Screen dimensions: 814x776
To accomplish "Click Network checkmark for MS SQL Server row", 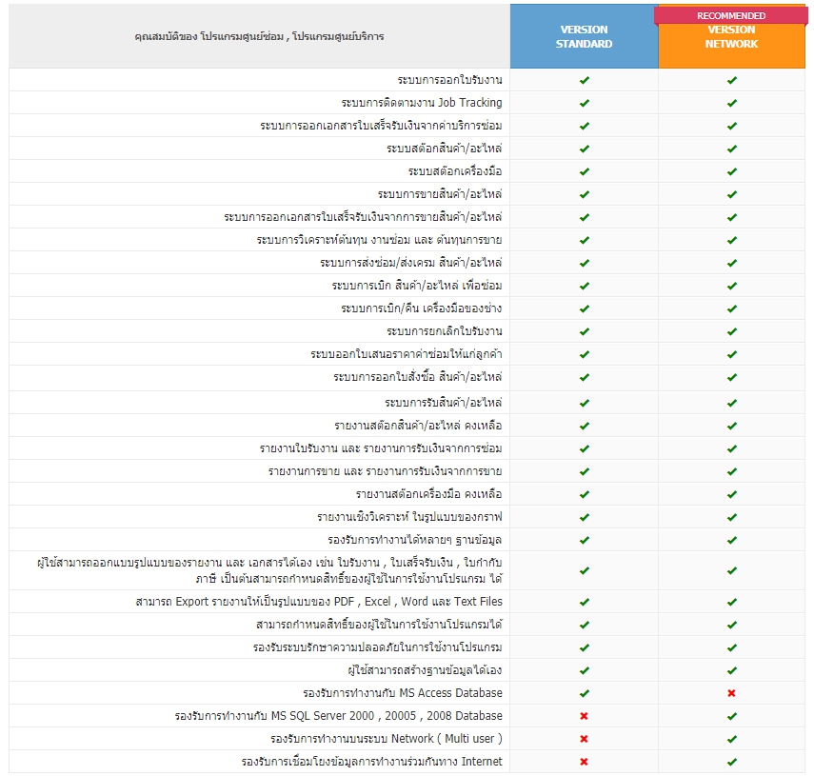I will pyautogui.click(x=732, y=716).
